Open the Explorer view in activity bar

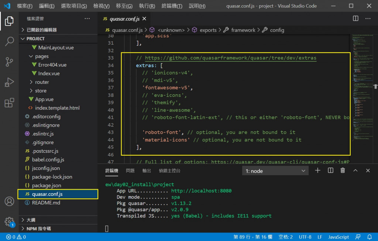[9, 21]
